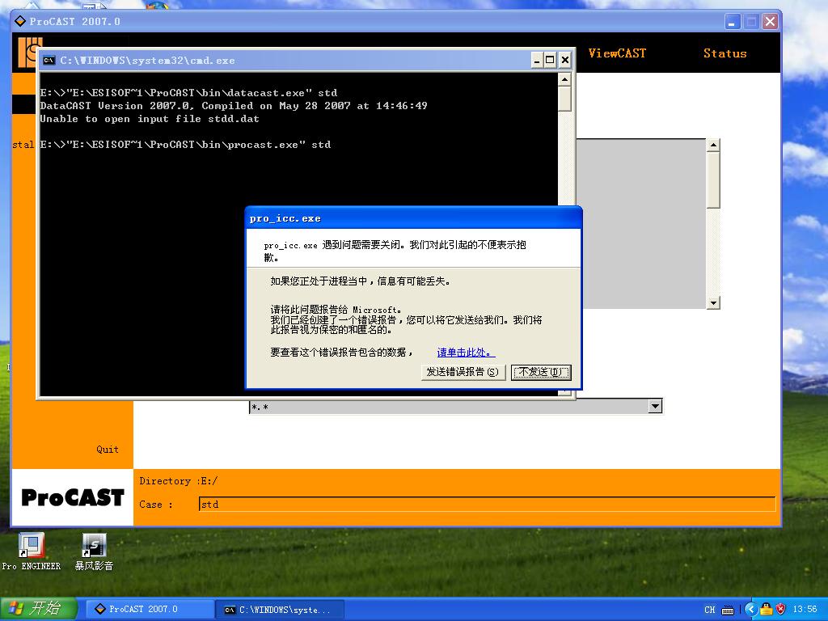
Task: Minimize the ProCAST 2007.0 window
Action: 732,22
